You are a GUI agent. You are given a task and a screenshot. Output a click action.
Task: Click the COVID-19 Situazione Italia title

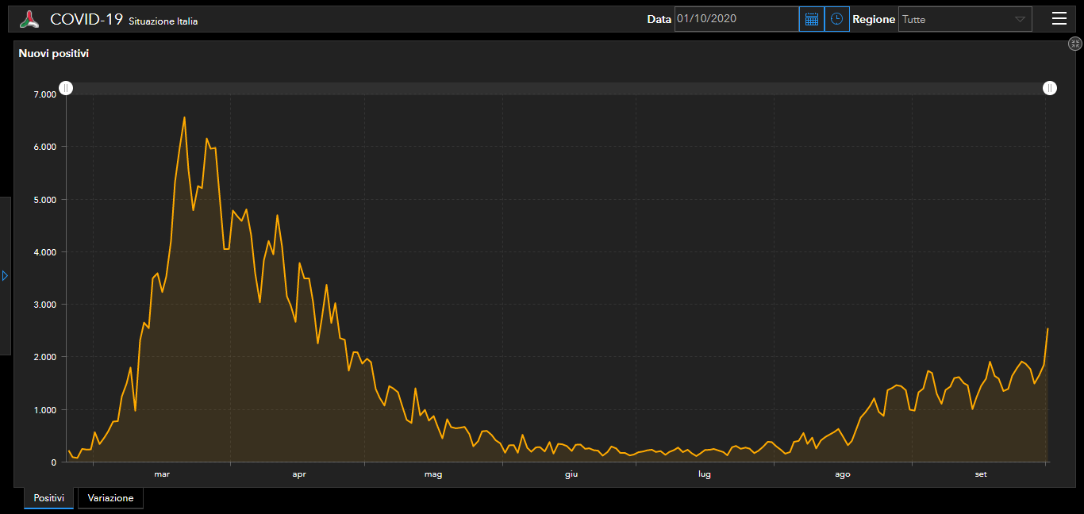124,20
